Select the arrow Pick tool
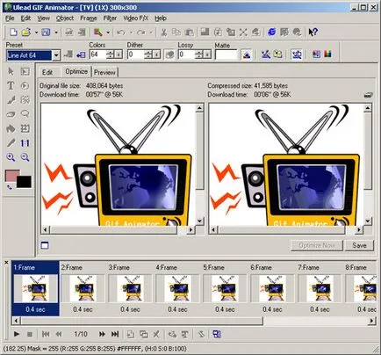 [11, 71]
